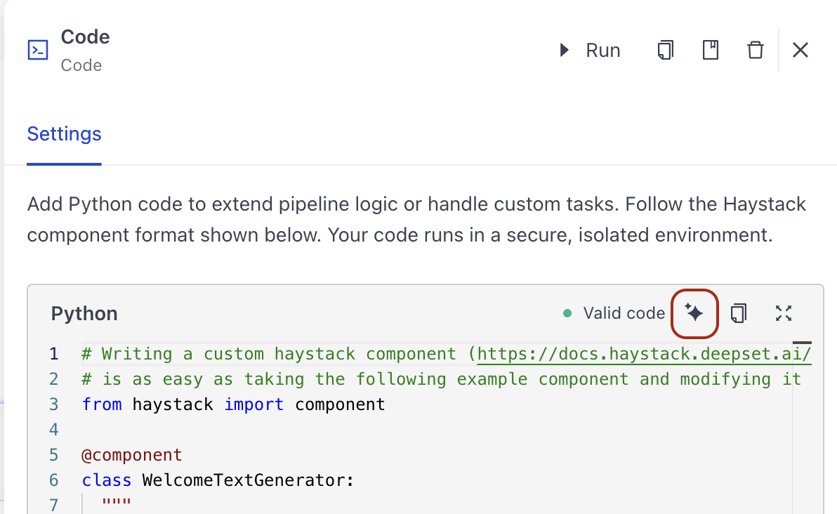
Task: Close the Code component panel
Action: 800,50
